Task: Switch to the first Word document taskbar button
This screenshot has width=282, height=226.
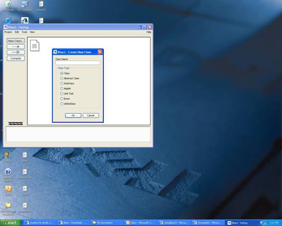Action: pos(40,223)
